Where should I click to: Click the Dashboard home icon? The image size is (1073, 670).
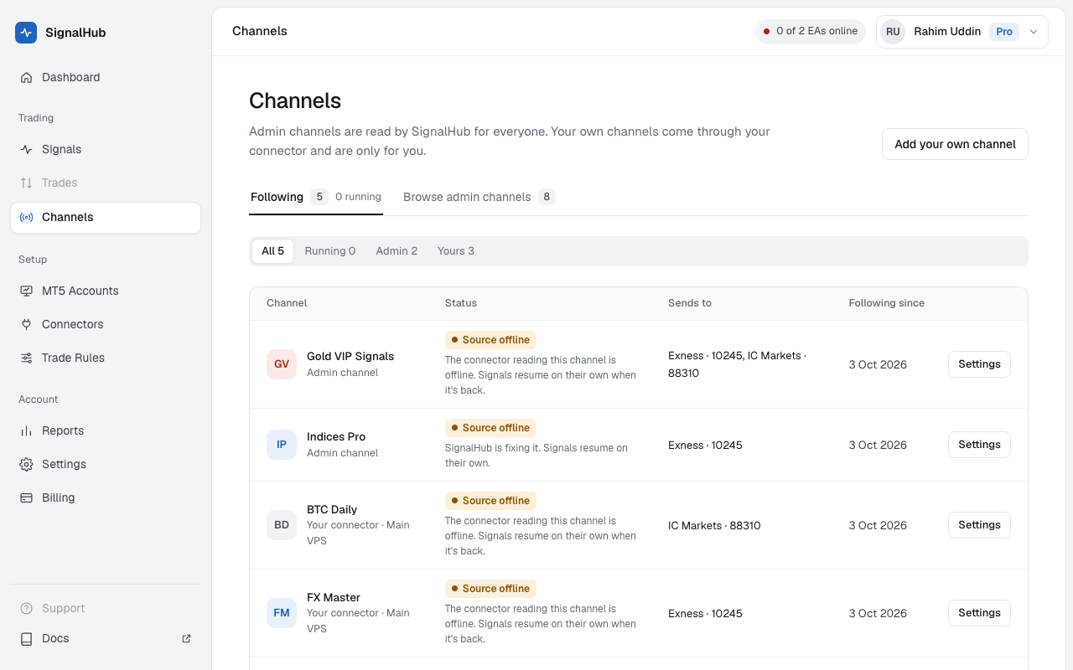click(26, 77)
